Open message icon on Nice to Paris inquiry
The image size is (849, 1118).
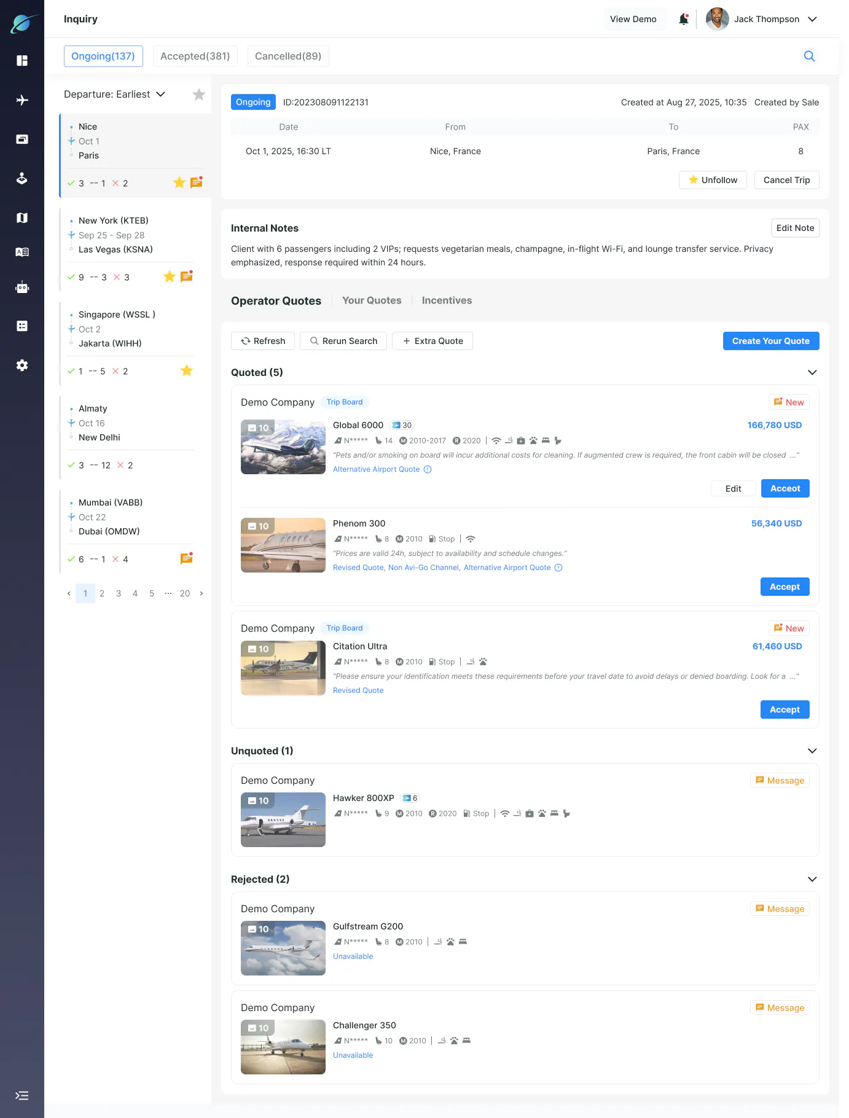point(197,182)
